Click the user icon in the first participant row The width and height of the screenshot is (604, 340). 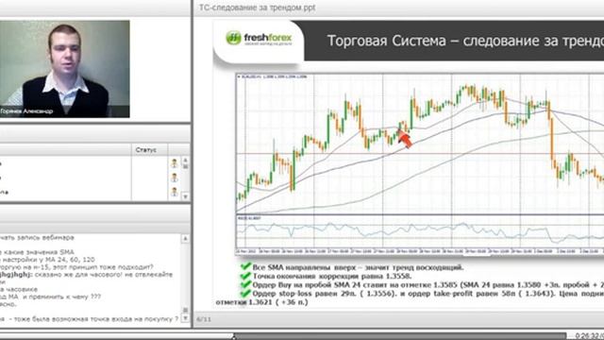[x=175, y=163]
